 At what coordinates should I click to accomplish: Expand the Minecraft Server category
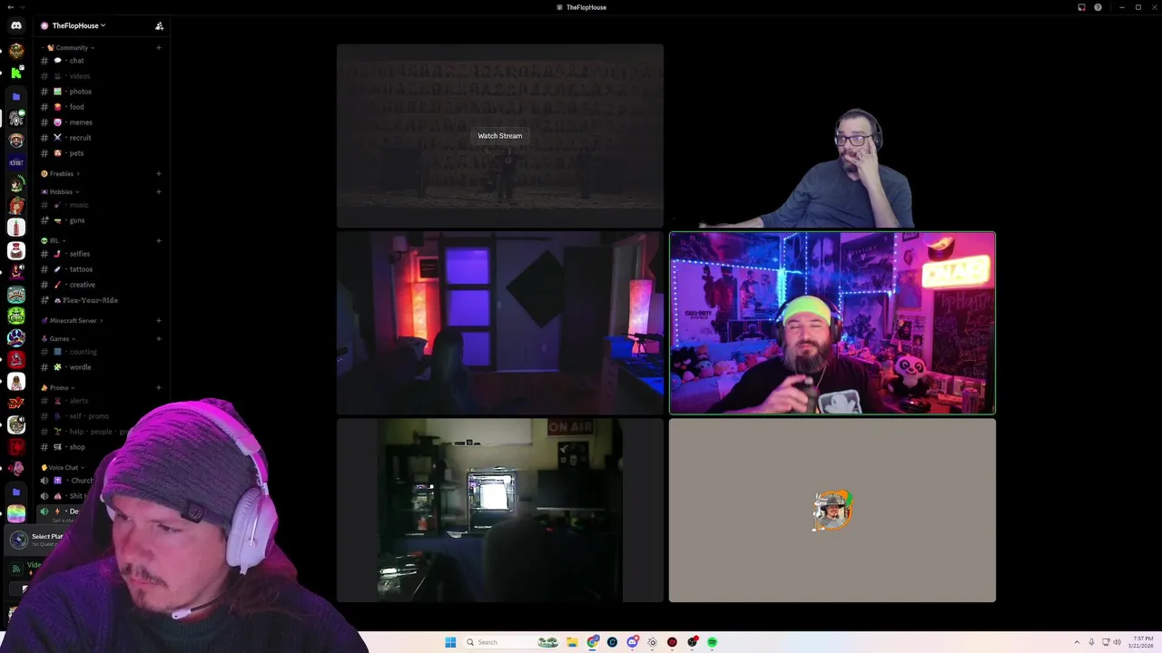pyautogui.click(x=73, y=320)
